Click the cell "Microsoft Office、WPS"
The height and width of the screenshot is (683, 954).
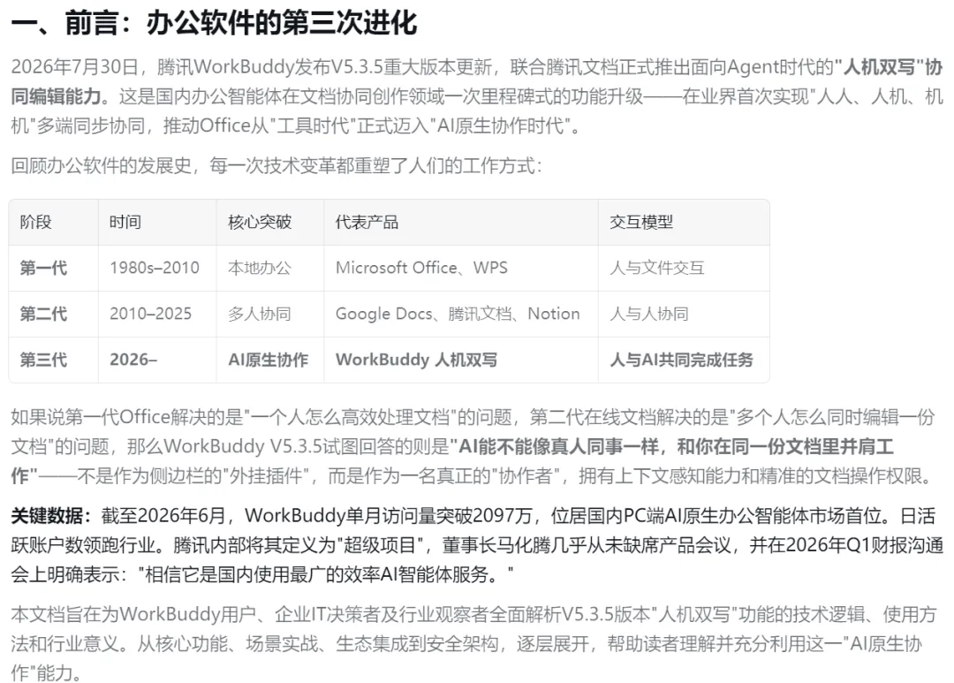point(421,268)
